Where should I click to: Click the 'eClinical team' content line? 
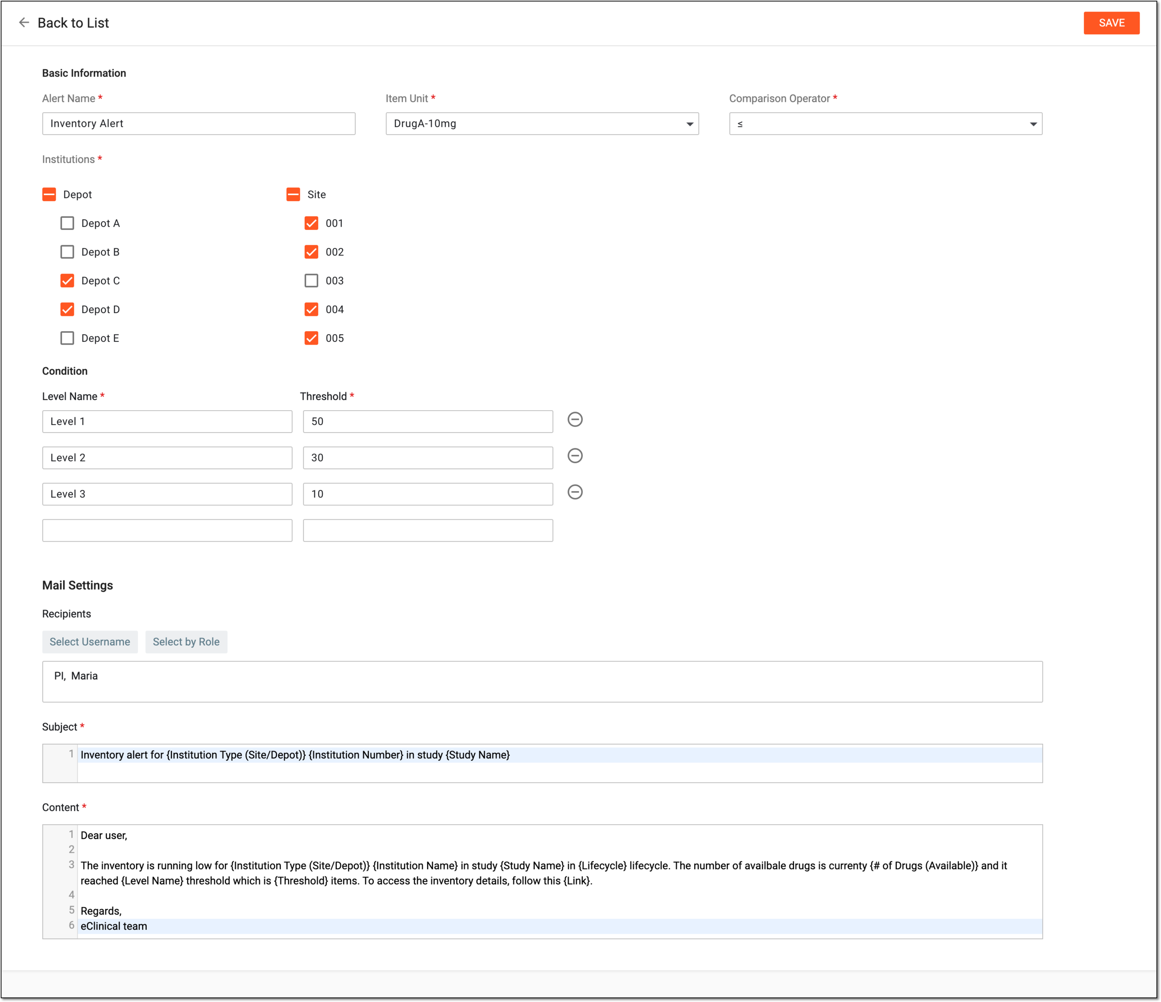(559, 926)
